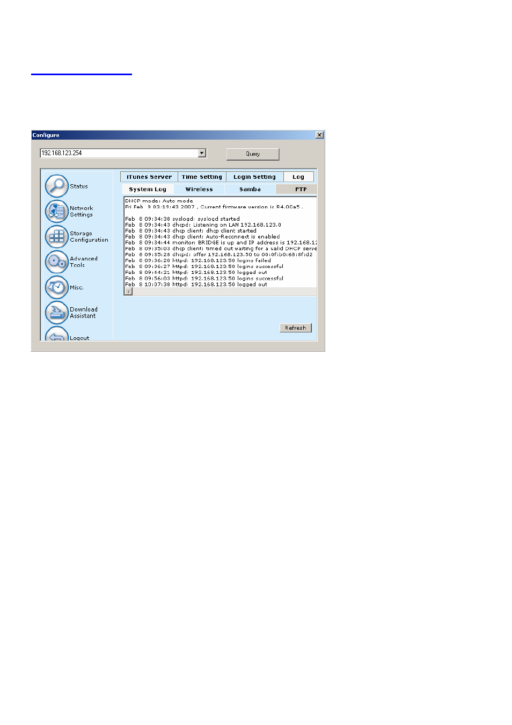Viewport: 512px width, 725px height.
Task: Open the Advanced Tools gear icon
Action: pyautogui.click(x=56, y=262)
